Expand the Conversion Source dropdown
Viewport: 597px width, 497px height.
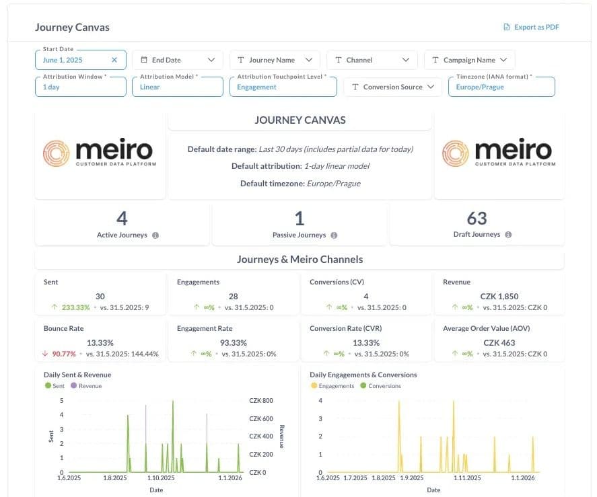[430, 87]
